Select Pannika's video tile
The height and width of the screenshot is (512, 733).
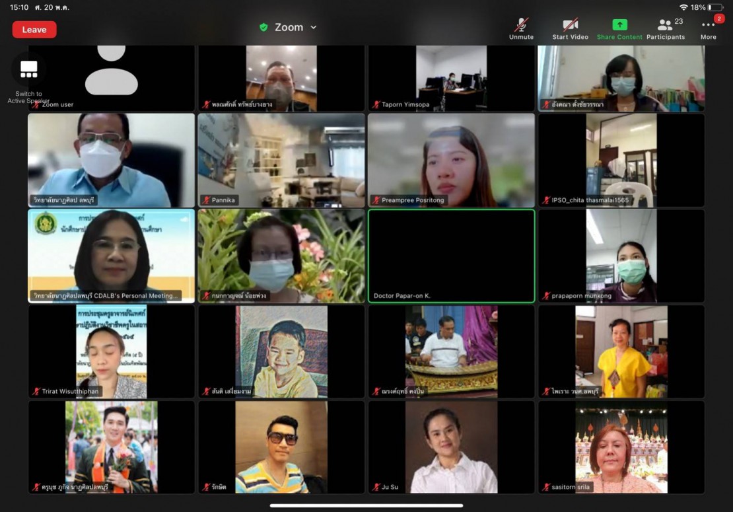point(281,161)
